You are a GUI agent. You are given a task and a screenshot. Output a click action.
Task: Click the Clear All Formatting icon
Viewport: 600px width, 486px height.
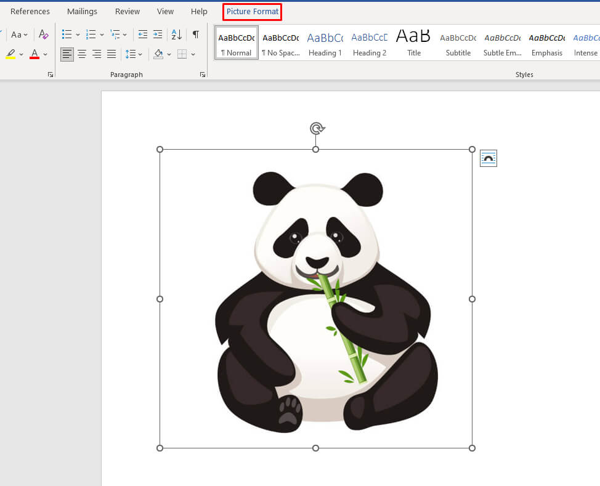43,34
